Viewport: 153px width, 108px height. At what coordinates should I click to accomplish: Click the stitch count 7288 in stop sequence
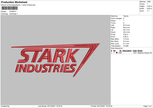click(x=120, y=53)
